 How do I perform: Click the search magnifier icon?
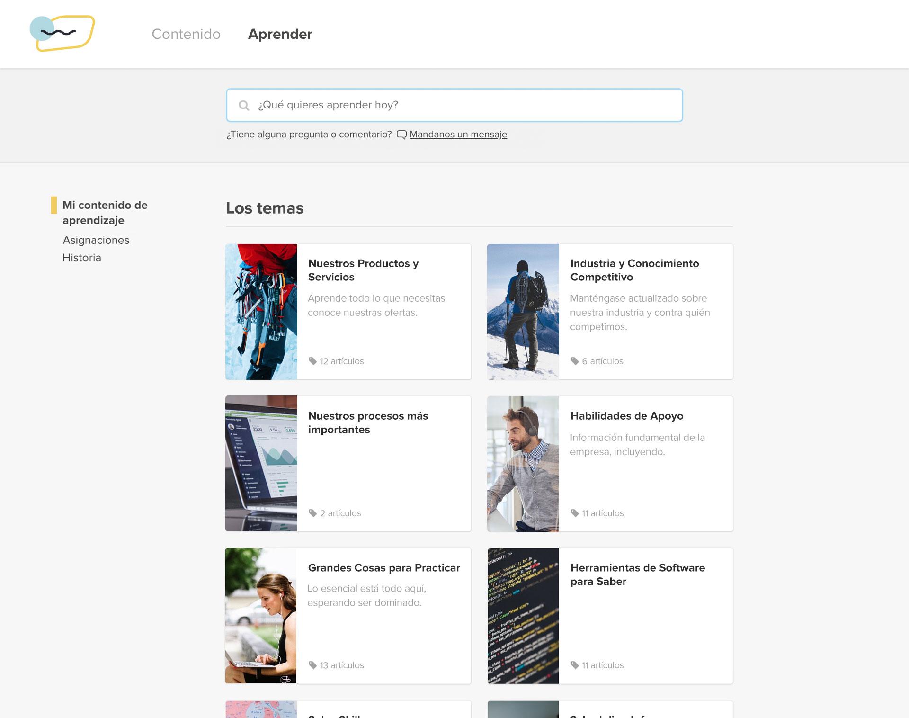(x=244, y=105)
